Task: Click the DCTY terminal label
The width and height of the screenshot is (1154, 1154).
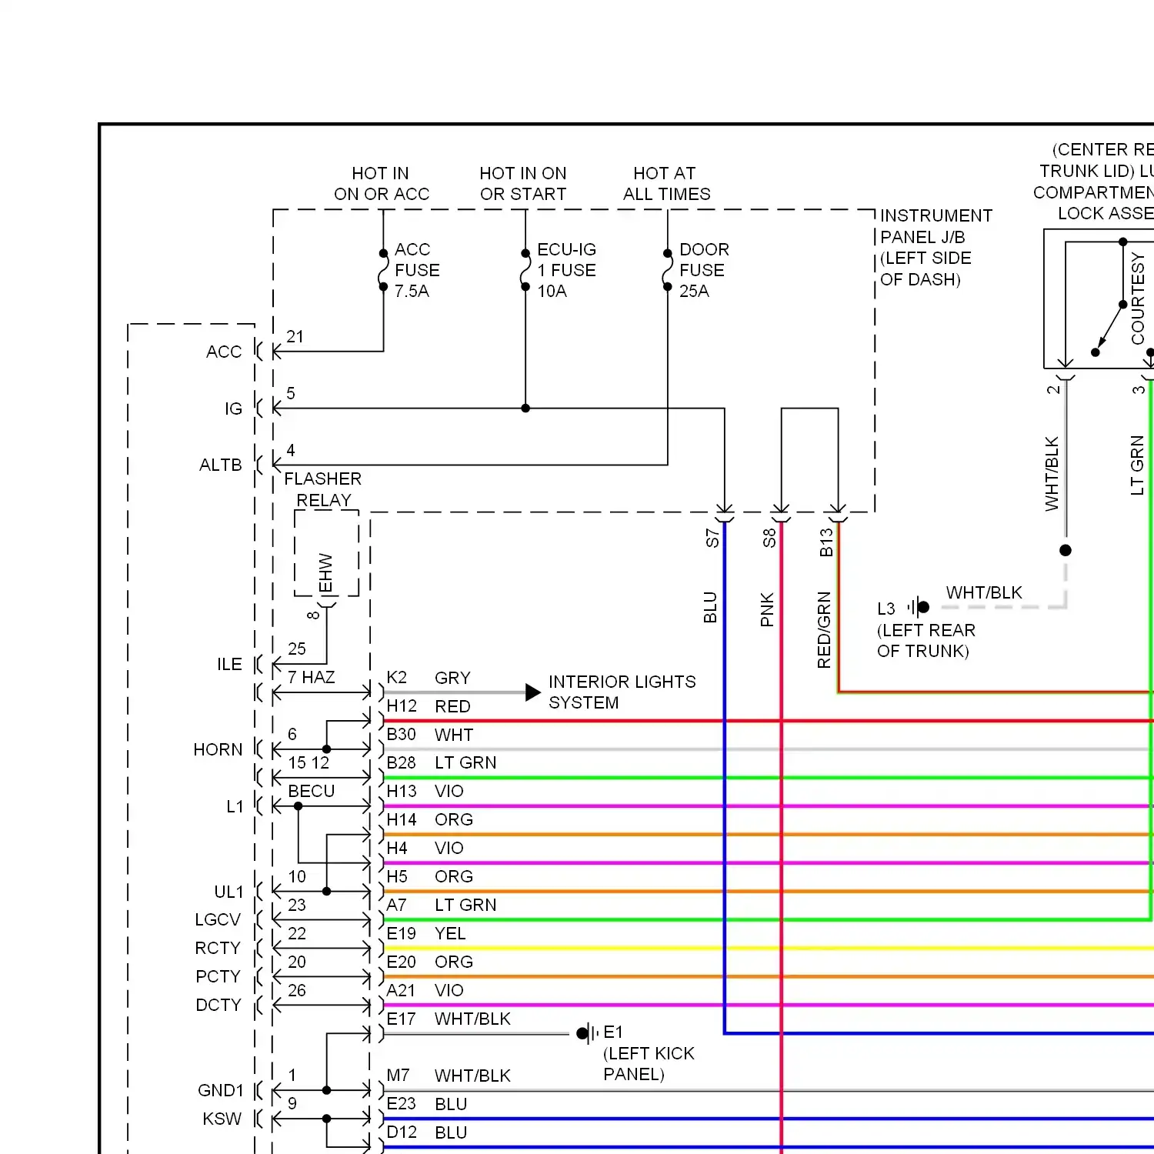Action: click(x=218, y=1005)
